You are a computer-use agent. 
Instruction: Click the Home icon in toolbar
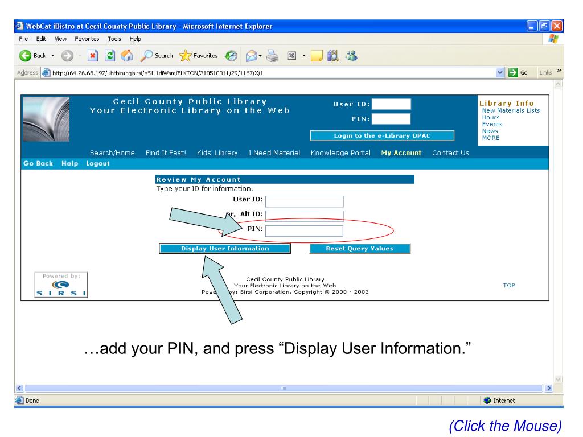click(x=127, y=56)
